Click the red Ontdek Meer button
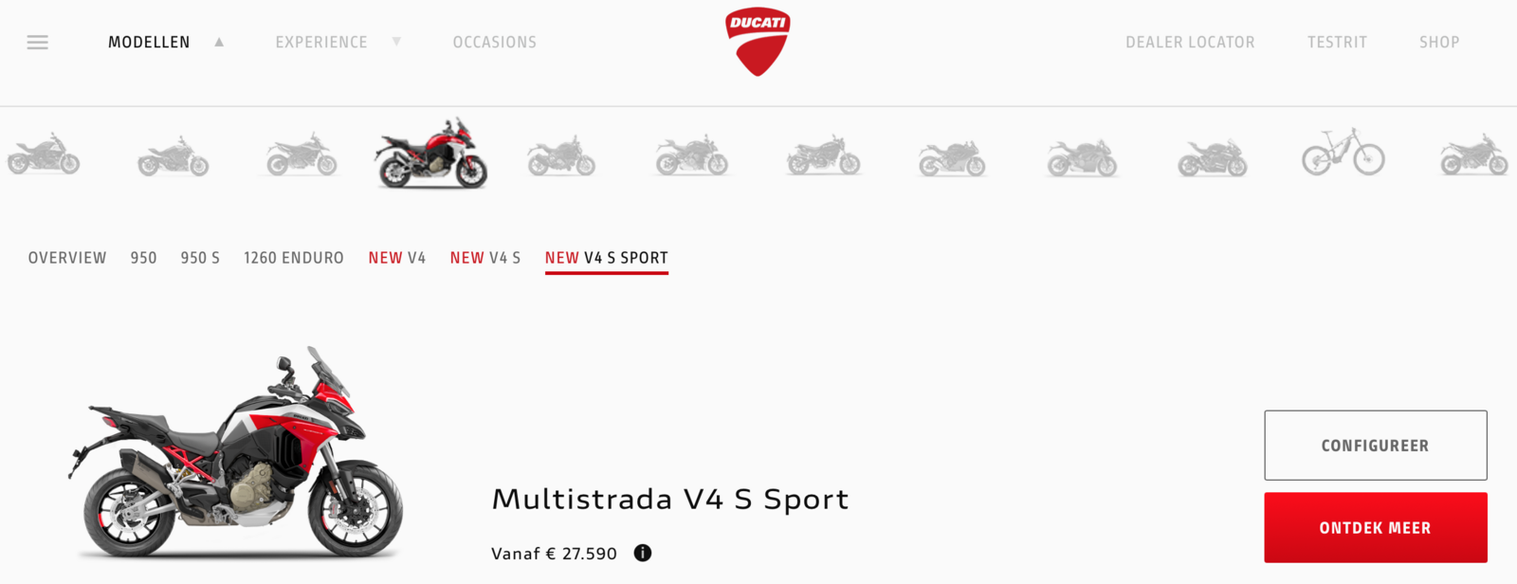The height and width of the screenshot is (584, 1517). click(1375, 528)
